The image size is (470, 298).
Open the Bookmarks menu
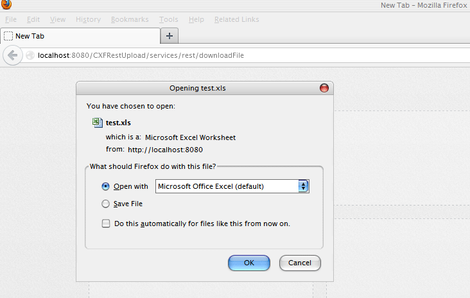(130, 19)
